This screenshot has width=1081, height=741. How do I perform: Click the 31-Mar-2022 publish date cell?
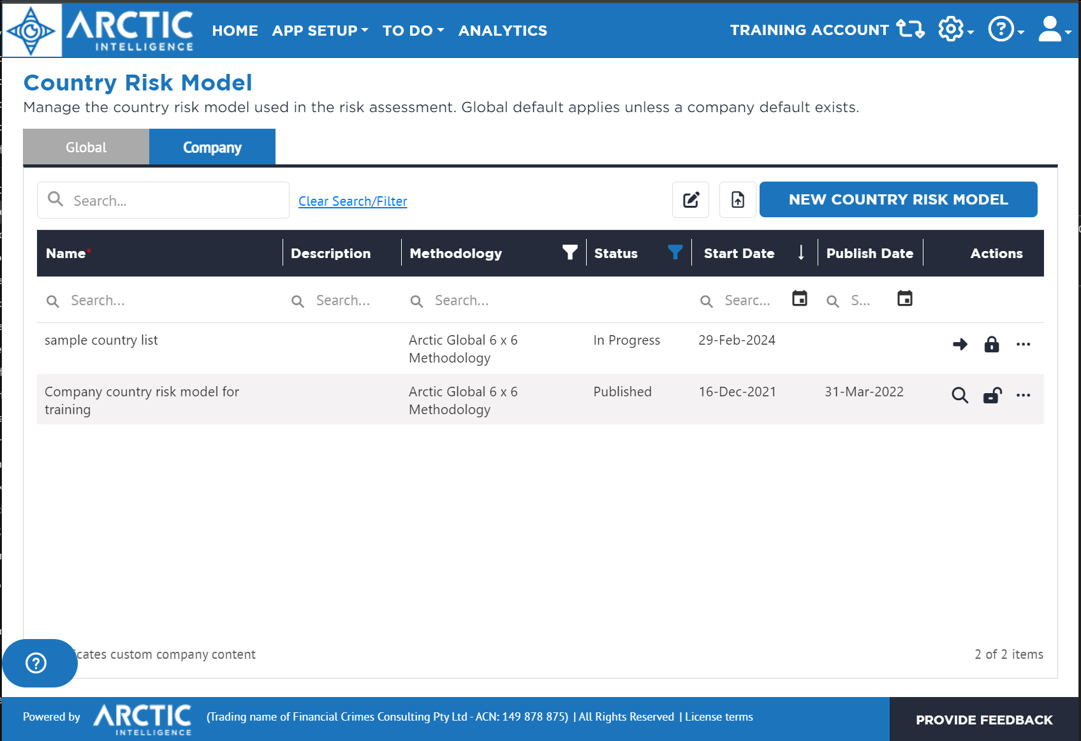point(864,392)
